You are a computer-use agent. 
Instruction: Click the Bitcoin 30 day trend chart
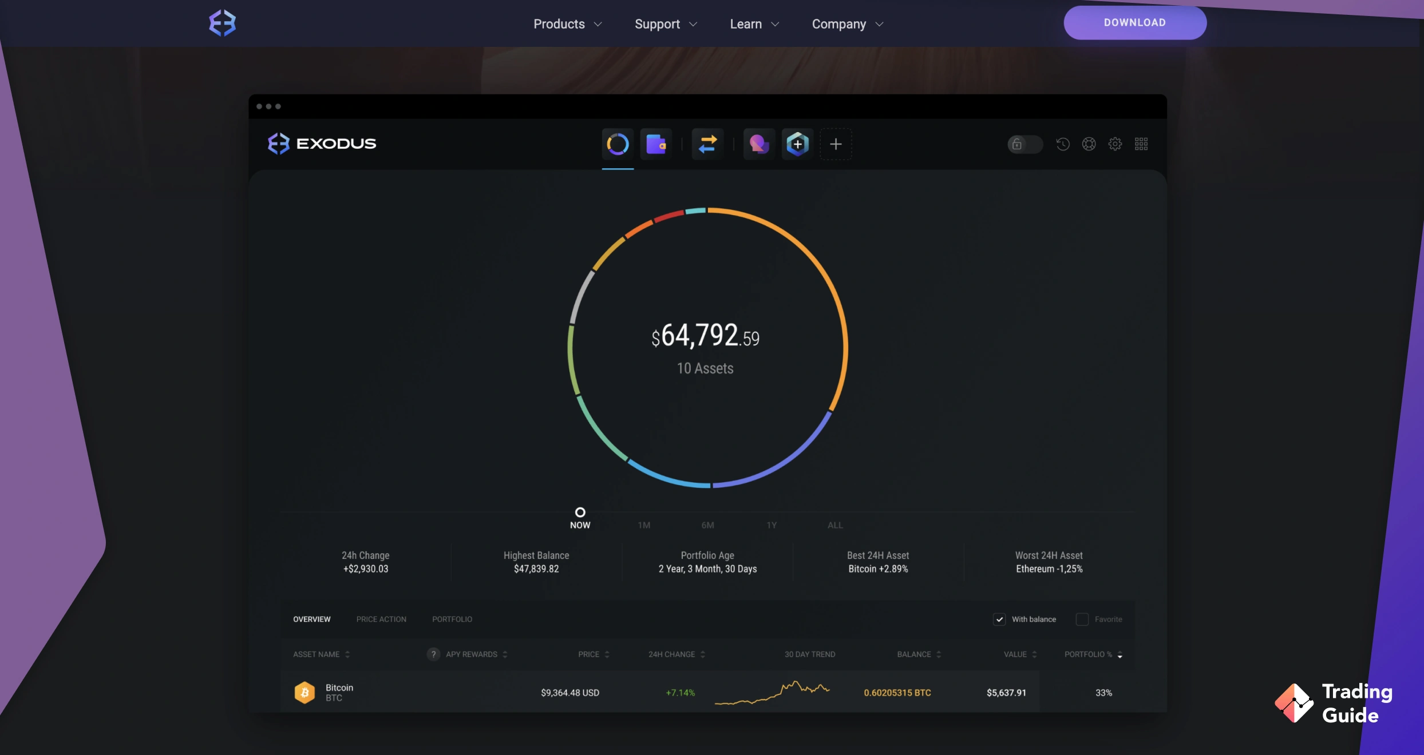click(x=772, y=693)
